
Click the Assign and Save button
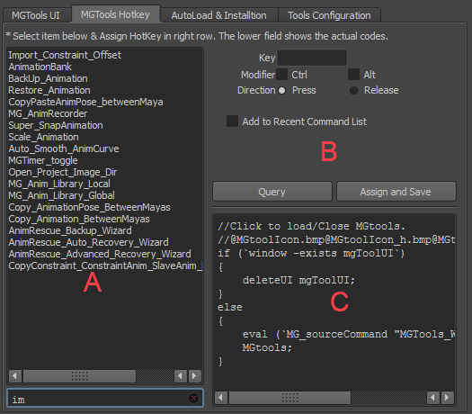pos(396,192)
